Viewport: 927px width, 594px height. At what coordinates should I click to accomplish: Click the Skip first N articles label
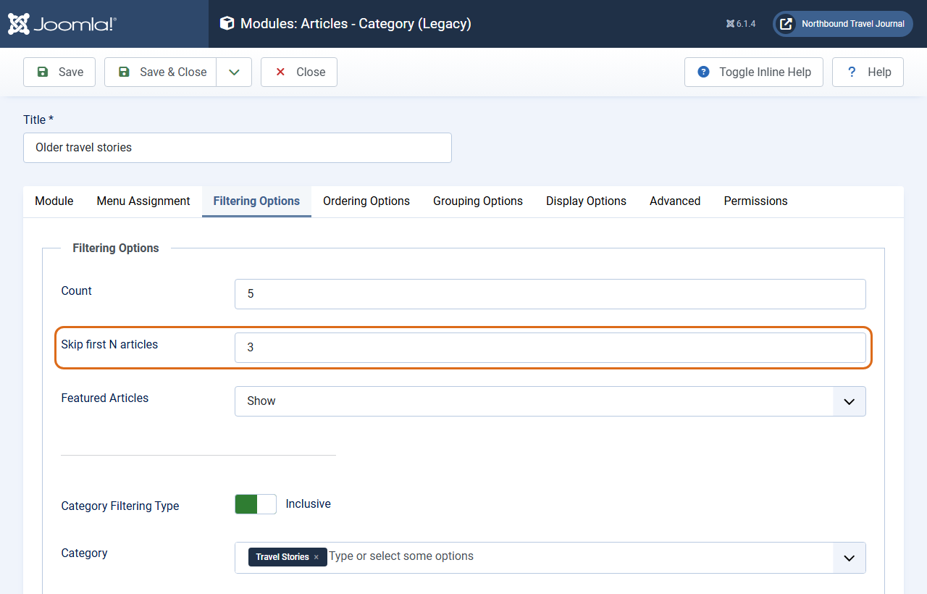tap(109, 345)
